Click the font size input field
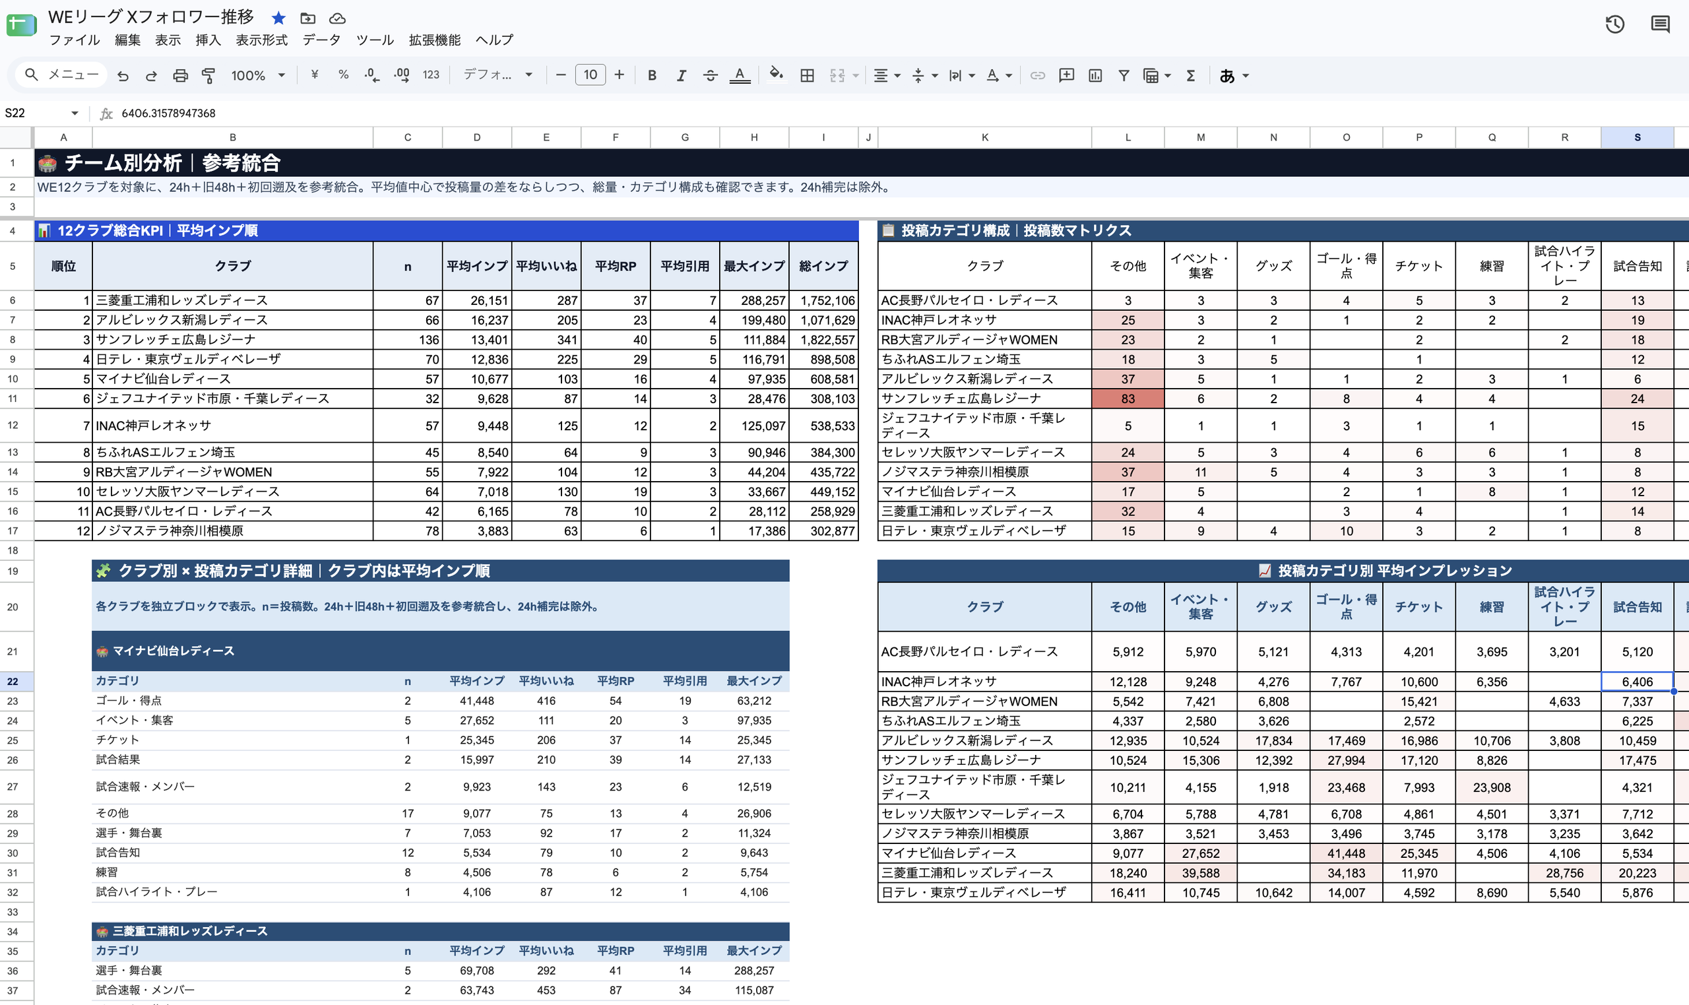The width and height of the screenshot is (1689, 1005). pyautogui.click(x=590, y=75)
